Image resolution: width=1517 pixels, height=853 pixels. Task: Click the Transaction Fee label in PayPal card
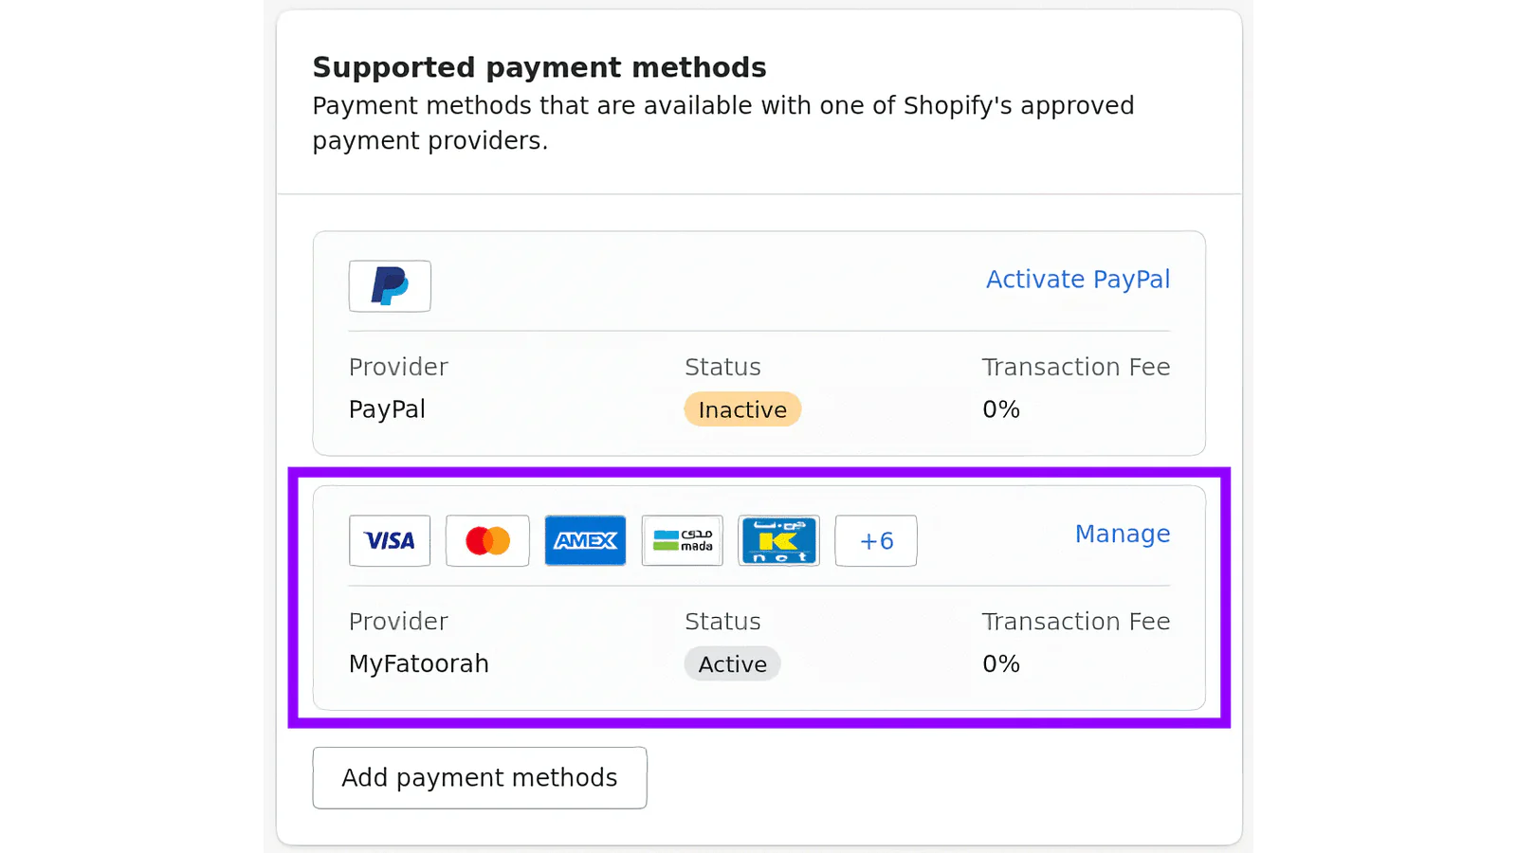[1076, 367]
